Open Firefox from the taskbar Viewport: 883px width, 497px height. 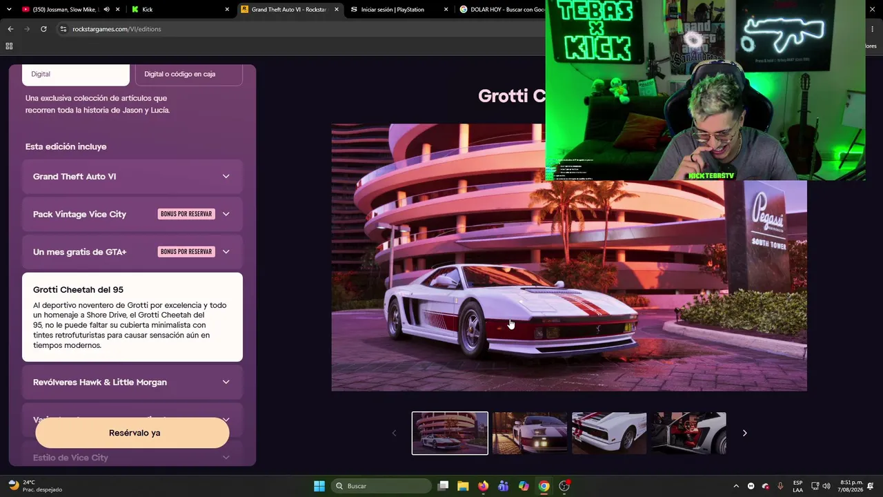click(483, 486)
